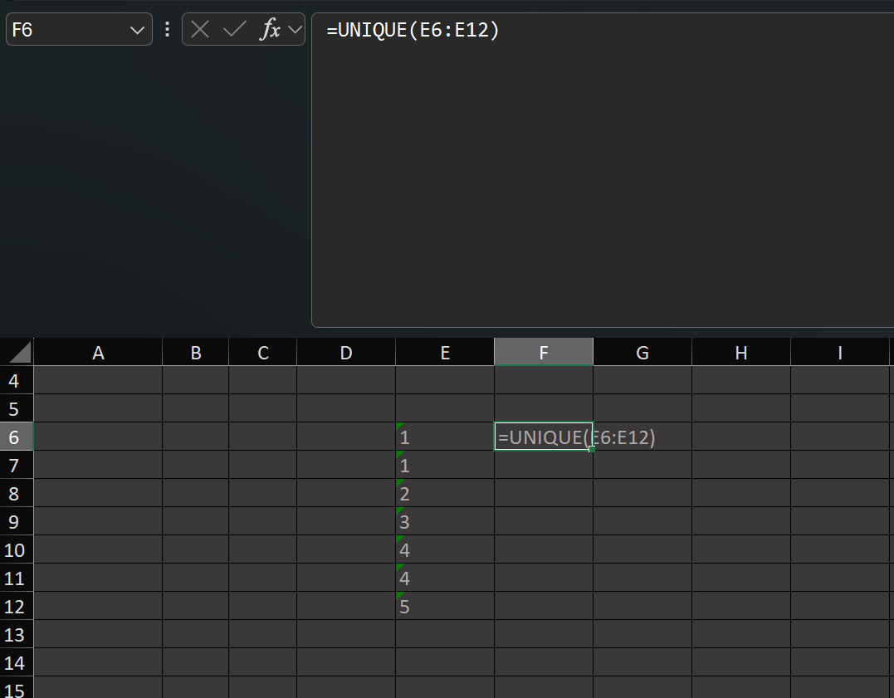Click the three-dot handle beside the Name Box

tap(167, 29)
